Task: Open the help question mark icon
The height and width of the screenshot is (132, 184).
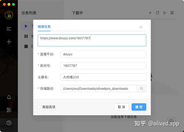Action: 9,123
